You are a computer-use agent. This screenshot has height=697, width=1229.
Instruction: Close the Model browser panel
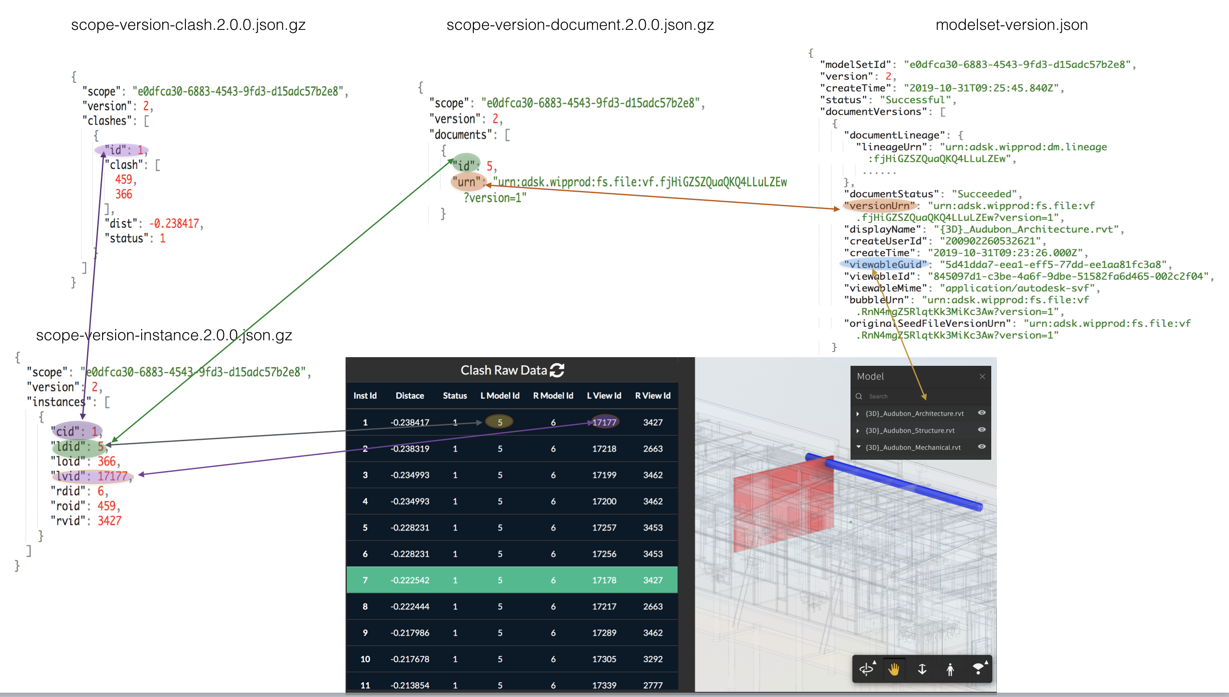pyautogui.click(x=982, y=376)
